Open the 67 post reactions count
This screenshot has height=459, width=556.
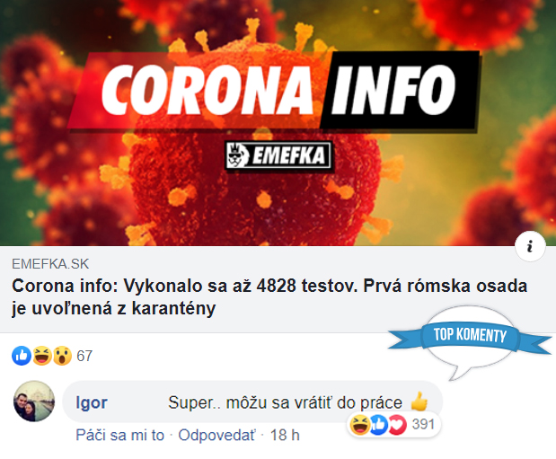coord(84,356)
